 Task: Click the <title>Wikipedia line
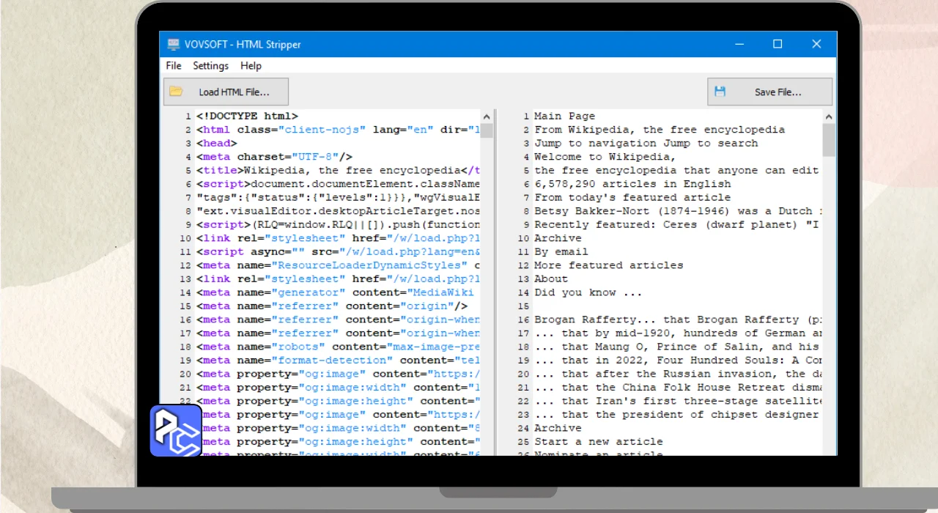click(338, 170)
